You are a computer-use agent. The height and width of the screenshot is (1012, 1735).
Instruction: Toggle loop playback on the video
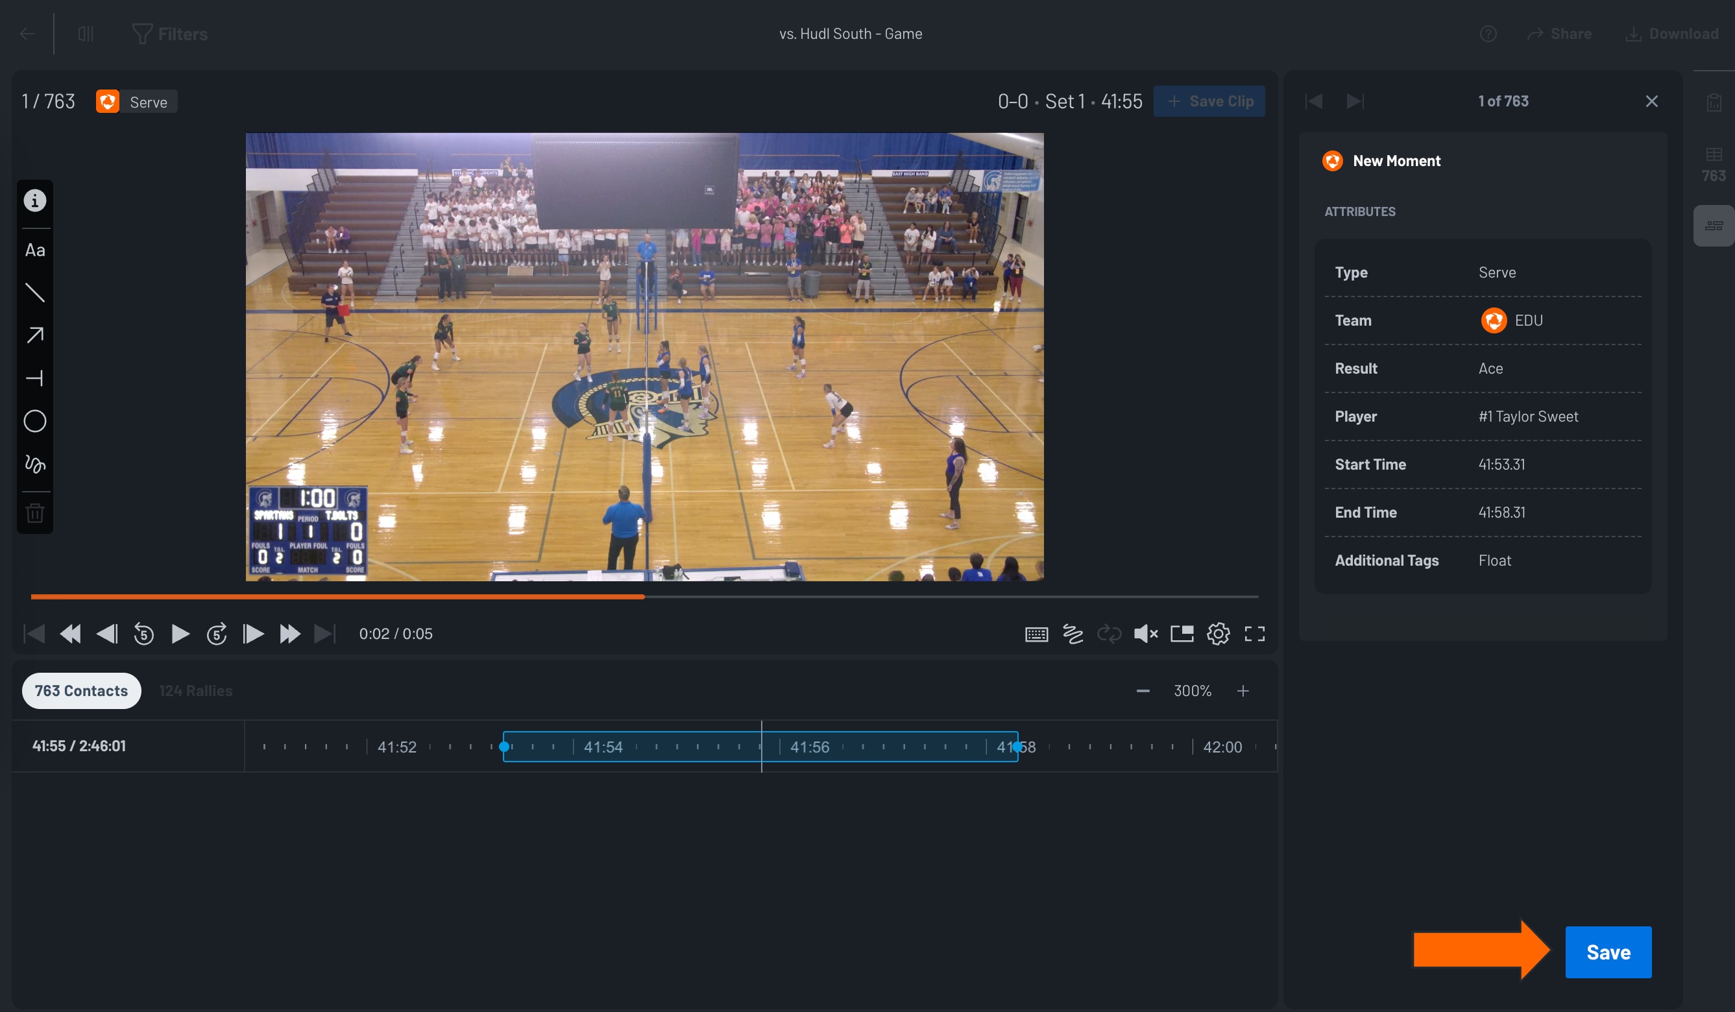click(1109, 633)
